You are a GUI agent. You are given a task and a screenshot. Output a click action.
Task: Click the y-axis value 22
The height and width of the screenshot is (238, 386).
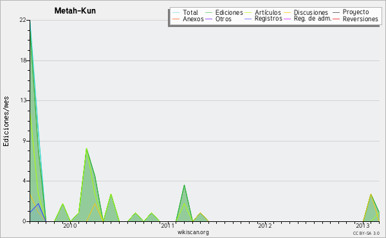tap(23, 20)
